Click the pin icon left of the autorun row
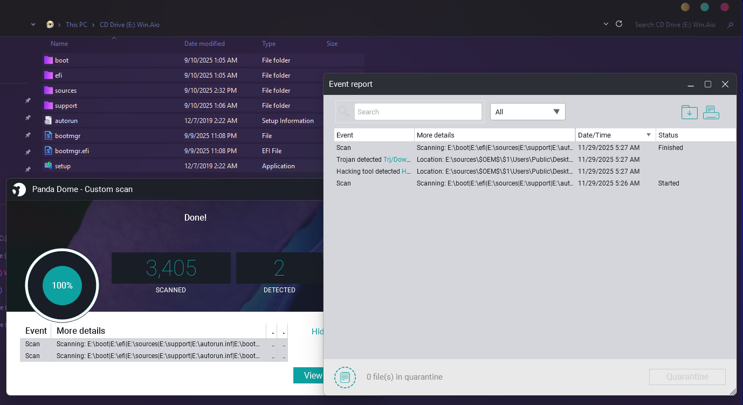 28,118
